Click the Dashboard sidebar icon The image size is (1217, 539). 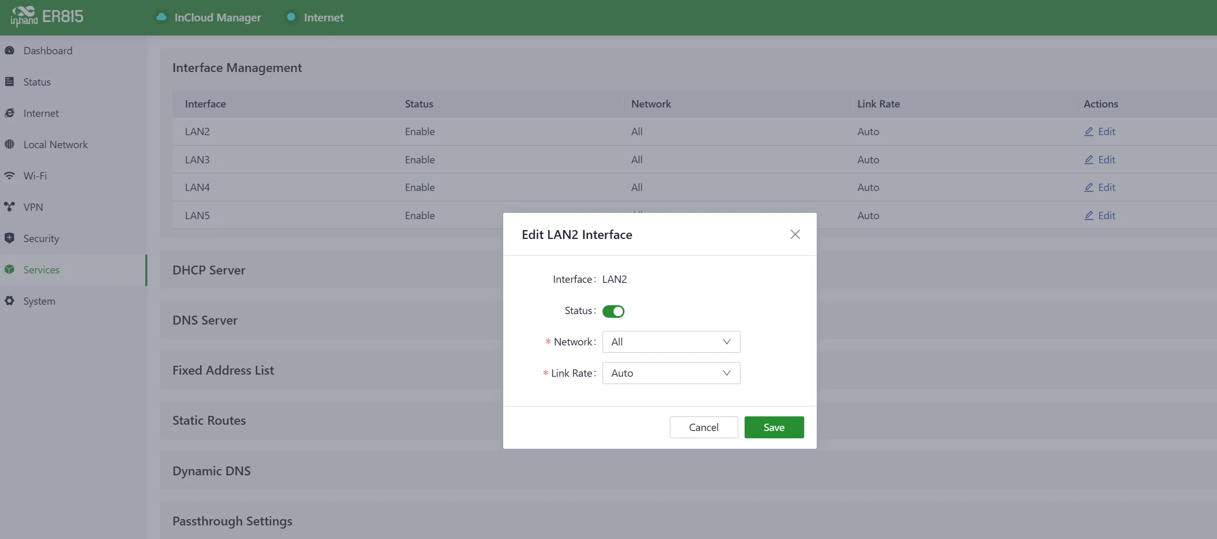[x=9, y=51]
